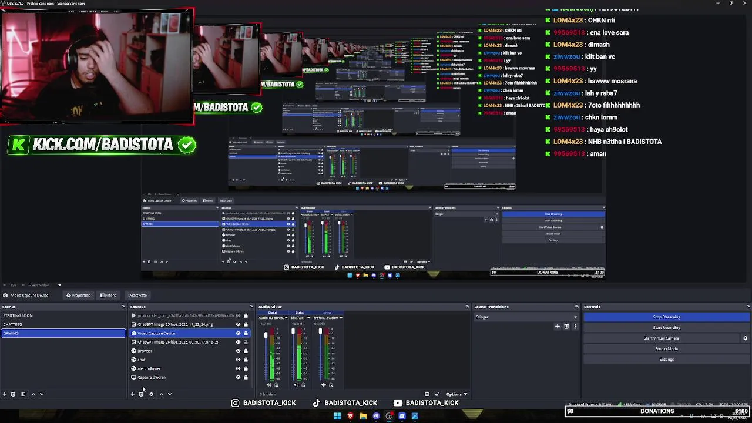Toggle monitoring headphone icon on Audio du bureau
The image size is (752, 423).
(276, 385)
